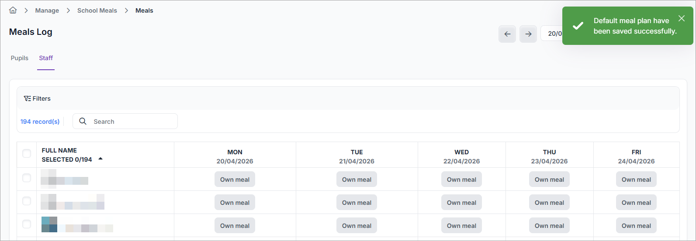Image resolution: width=696 pixels, height=241 pixels.
Task: Tick the select-all checkbox in header
Action: [x=27, y=153]
